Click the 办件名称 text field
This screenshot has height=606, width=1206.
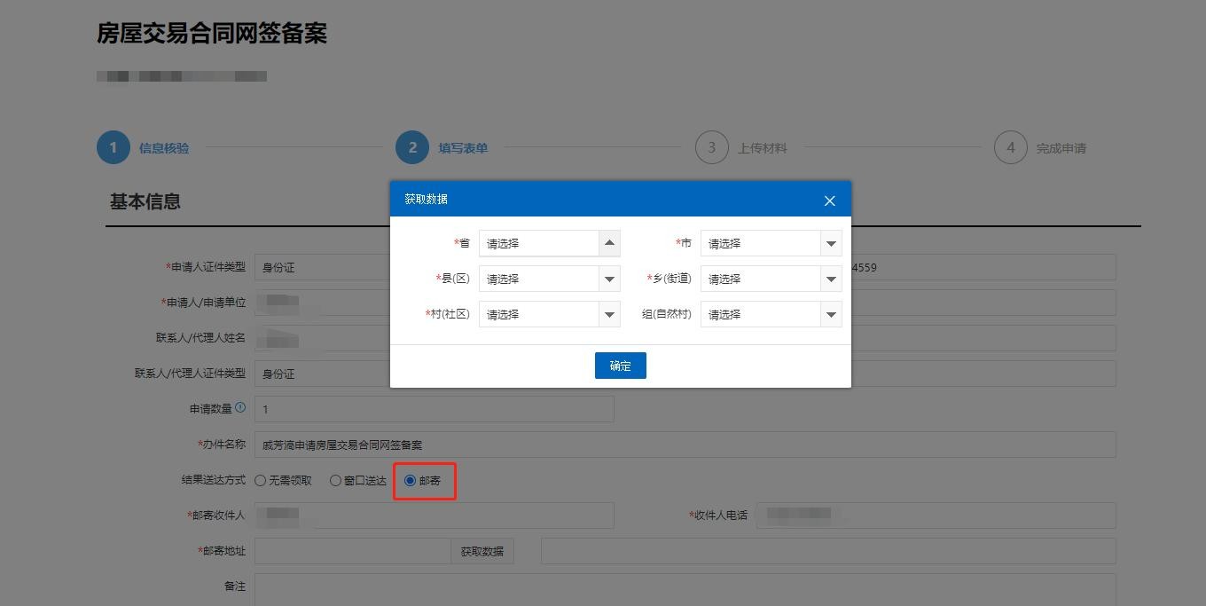(685, 445)
